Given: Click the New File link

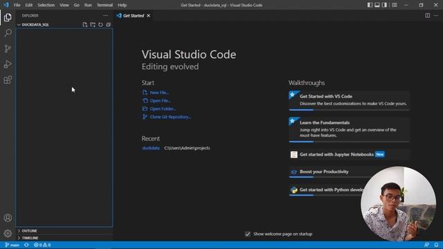Looking at the screenshot, I should (x=156, y=93).
